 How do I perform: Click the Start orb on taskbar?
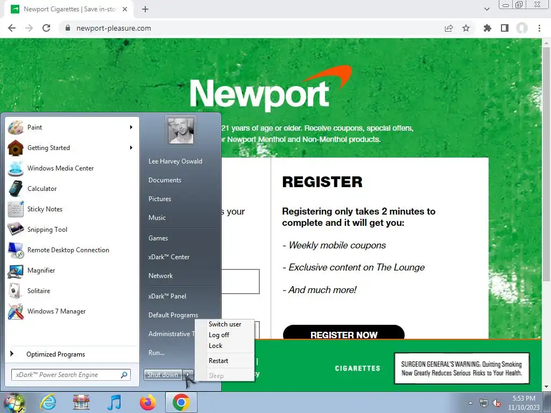[14, 402]
